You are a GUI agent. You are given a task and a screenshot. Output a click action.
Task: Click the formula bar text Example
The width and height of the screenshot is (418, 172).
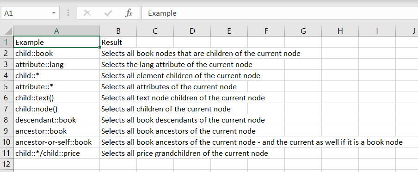(162, 13)
